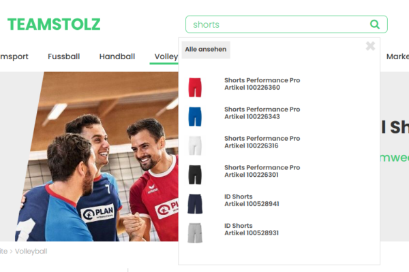Screen dimensions: 409x272
Task: Open the navy ID Shorts thumbnail
Action: pyautogui.click(x=195, y=204)
